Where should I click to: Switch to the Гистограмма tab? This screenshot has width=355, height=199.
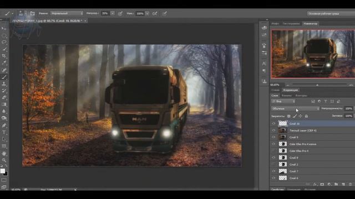click(291, 23)
